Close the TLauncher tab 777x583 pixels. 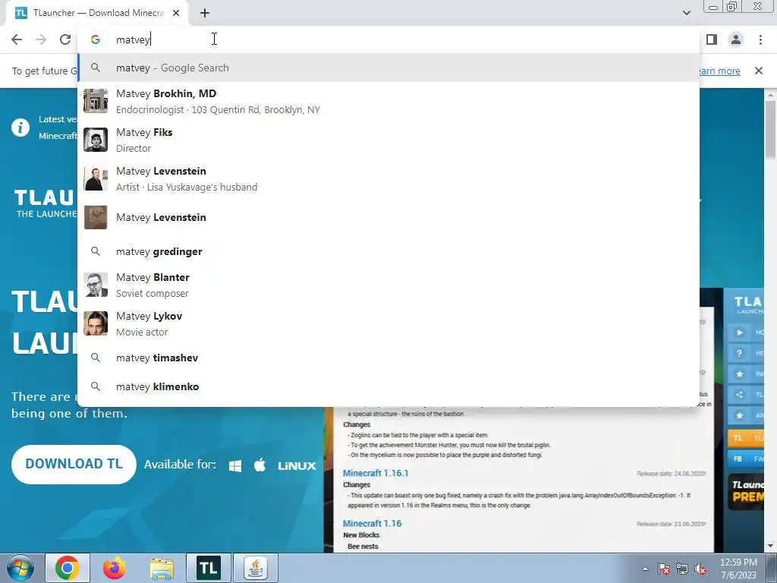(176, 13)
